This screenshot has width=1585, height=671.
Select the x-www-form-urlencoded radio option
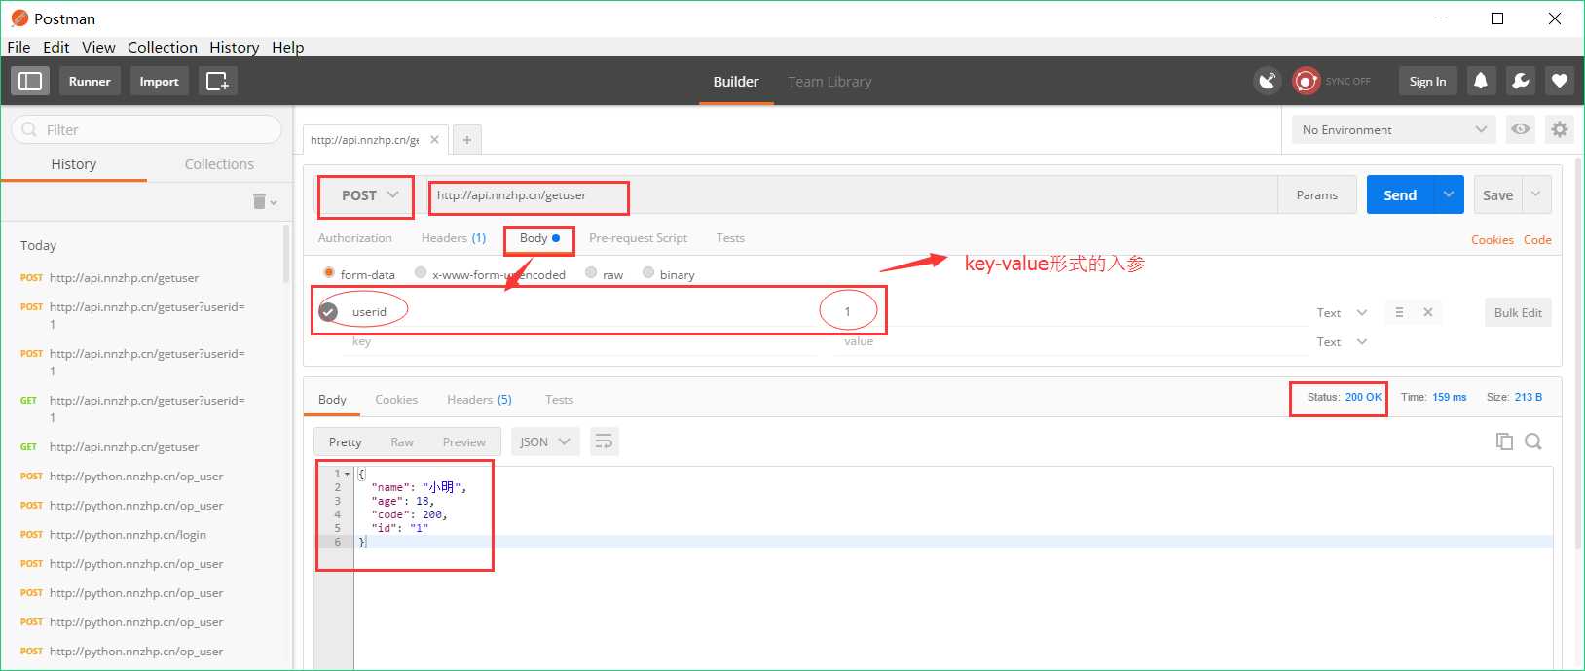coord(421,273)
